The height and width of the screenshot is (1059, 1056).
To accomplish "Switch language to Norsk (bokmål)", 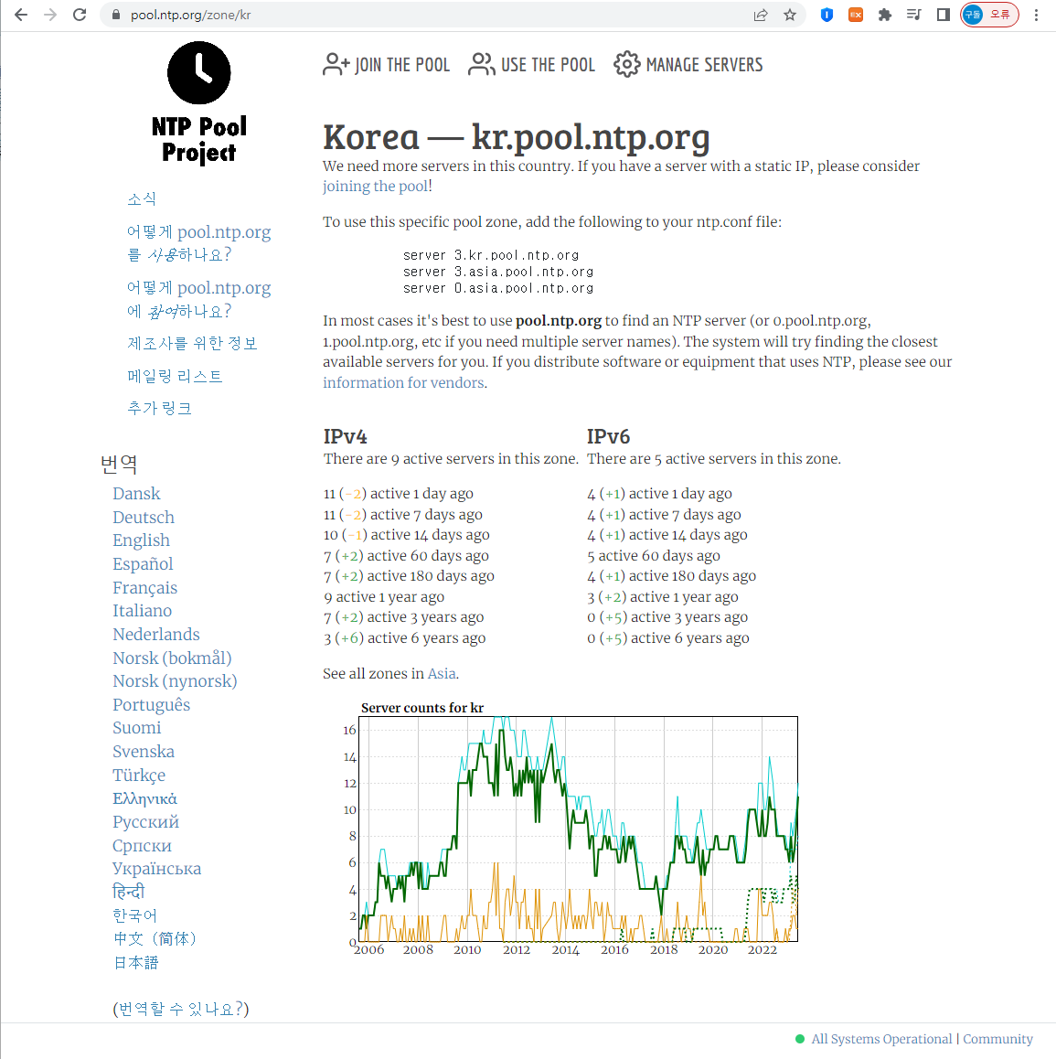I will coord(172,658).
